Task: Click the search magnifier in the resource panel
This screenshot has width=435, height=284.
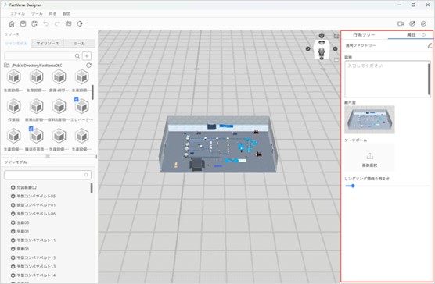Action: (x=77, y=56)
